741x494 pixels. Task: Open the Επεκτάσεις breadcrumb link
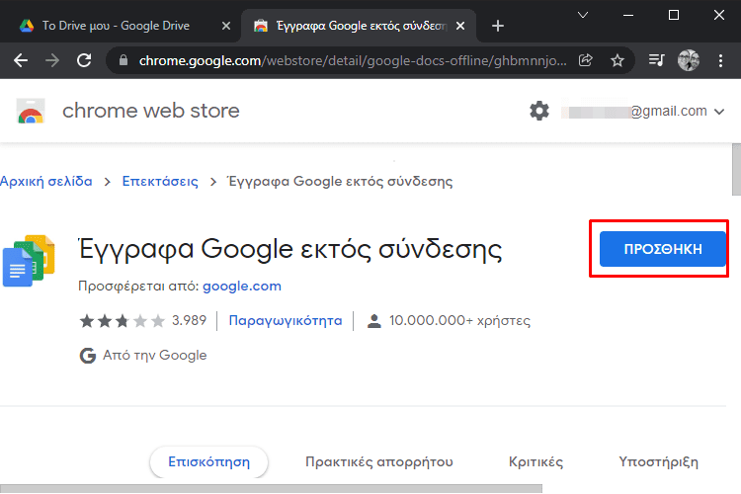tap(160, 181)
